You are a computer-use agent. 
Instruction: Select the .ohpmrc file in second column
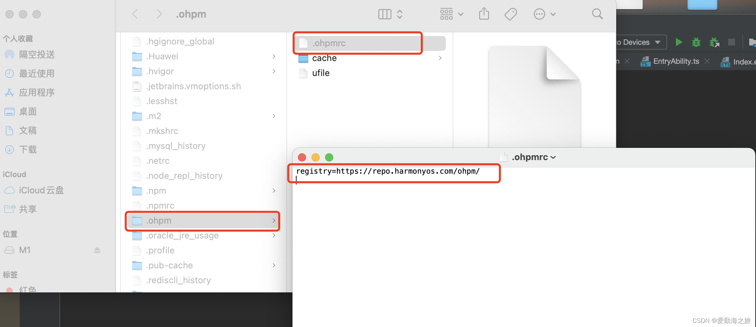[x=370, y=43]
